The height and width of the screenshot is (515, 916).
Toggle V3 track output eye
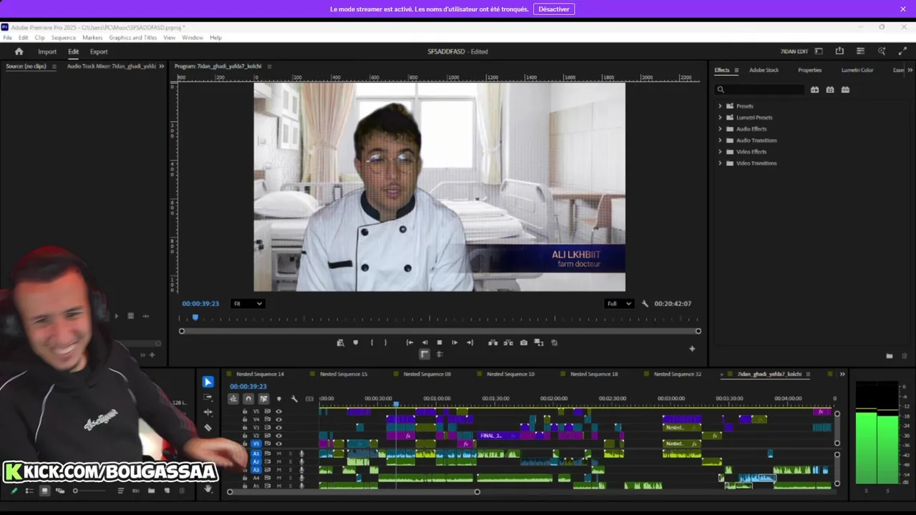(279, 427)
